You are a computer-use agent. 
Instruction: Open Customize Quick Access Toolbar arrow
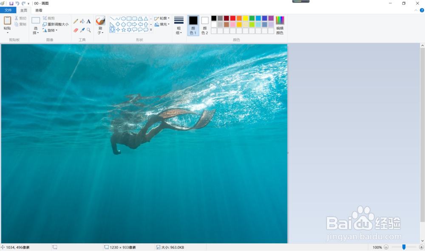pyautogui.click(x=28, y=3)
